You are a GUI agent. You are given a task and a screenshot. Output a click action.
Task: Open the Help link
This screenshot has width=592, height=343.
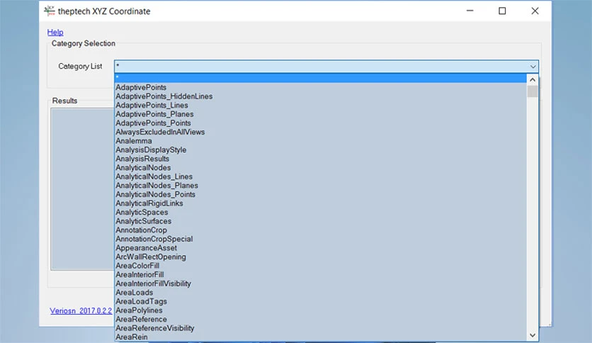coord(55,32)
